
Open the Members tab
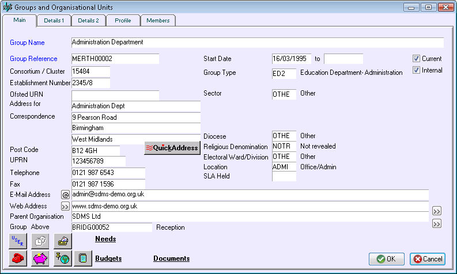pyautogui.click(x=158, y=20)
